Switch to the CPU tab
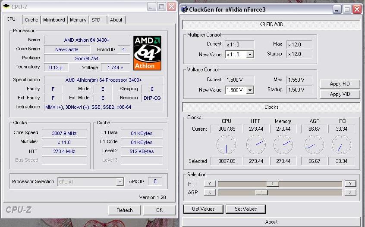The height and width of the screenshot is (227, 365). point(11,19)
